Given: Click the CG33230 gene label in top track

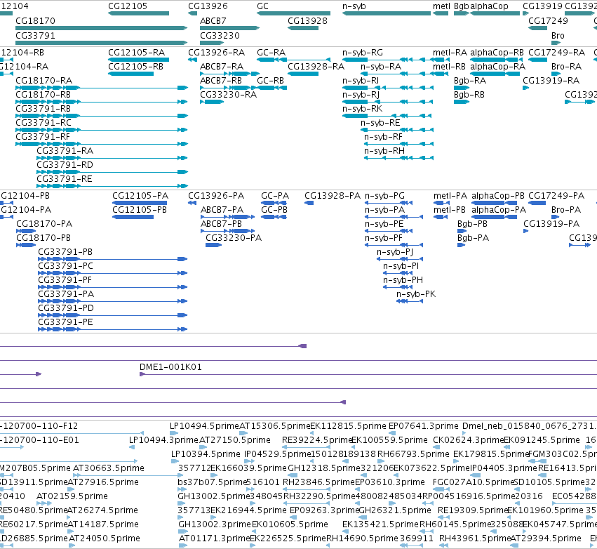Looking at the screenshot, I should coord(220,35).
